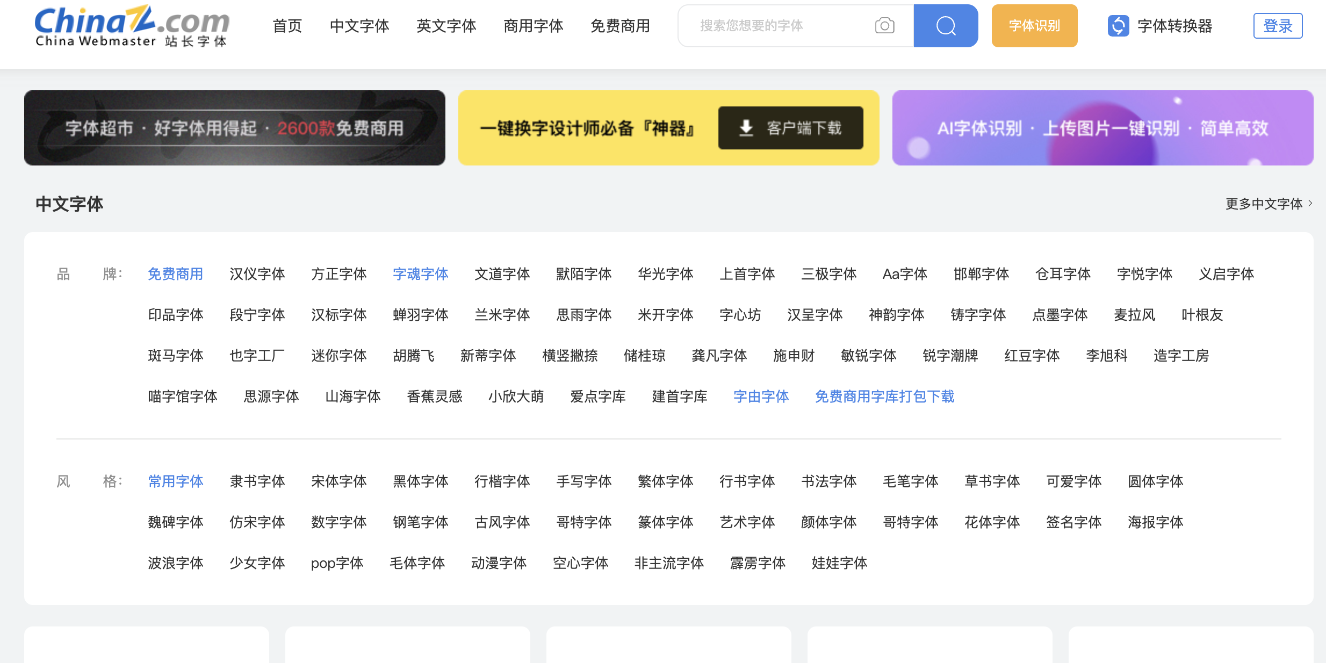Select the 草书字体 style
The height and width of the screenshot is (663, 1326).
point(992,481)
